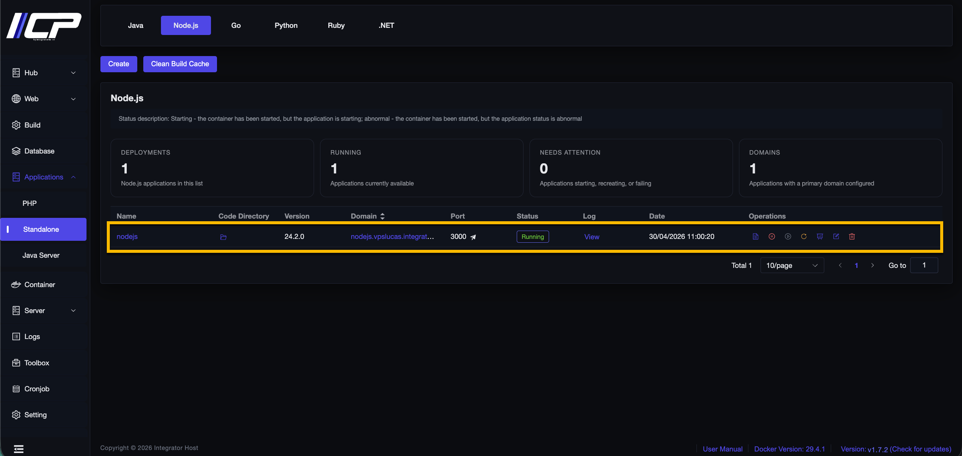Image resolution: width=962 pixels, height=456 pixels.
Task: Restart the nodejs app with refresh icon
Action: tap(804, 236)
